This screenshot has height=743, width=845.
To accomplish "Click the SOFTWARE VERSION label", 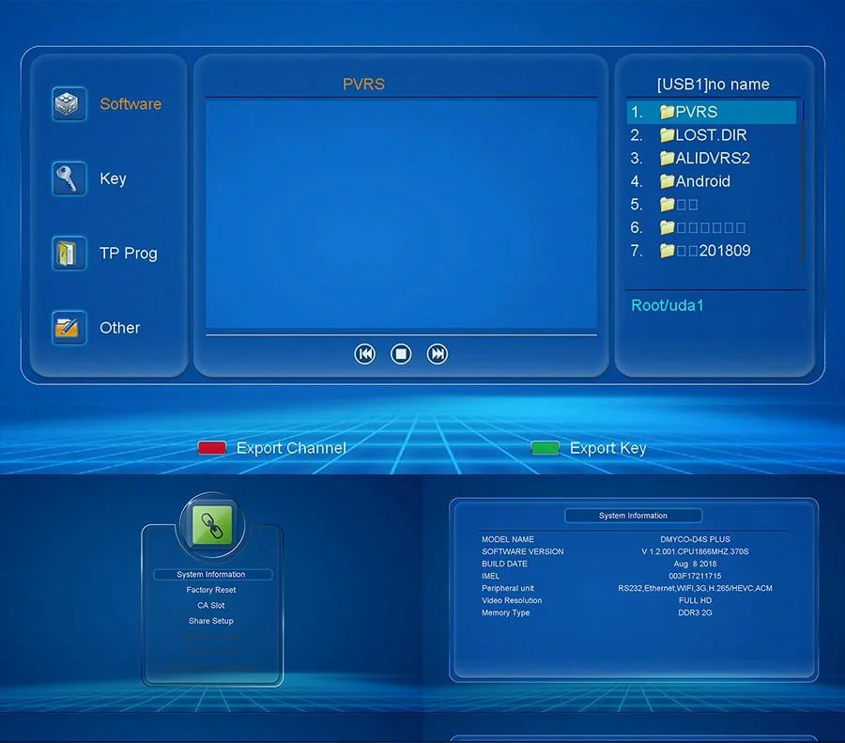I will (x=523, y=551).
